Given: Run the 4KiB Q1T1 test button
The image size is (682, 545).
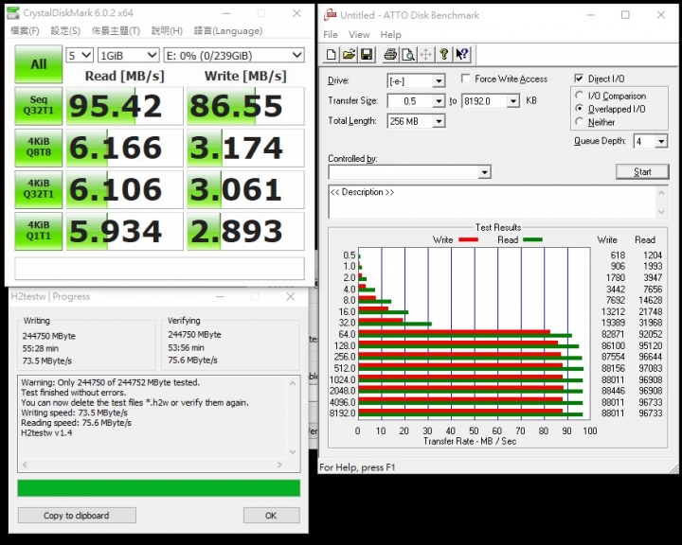Looking at the screenshot, I should pos(38,231).
